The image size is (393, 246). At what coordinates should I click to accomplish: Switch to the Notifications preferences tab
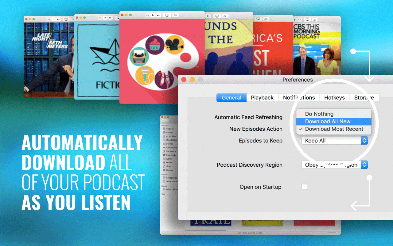click(x=299, y=97)
